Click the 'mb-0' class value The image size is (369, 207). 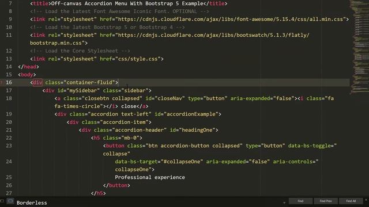(x=130, y=138)
